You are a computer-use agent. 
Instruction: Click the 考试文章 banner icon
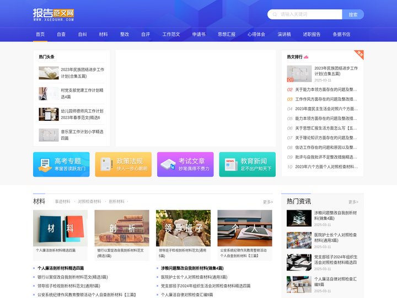(168, 164)
